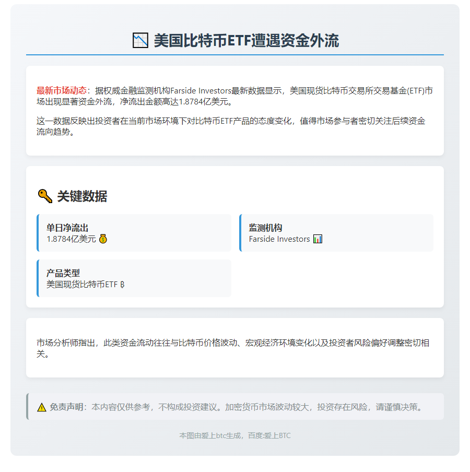This screenshot has width=470, height=472.
Task: Click the blue accent bar beside 单日净流出
Action: [39, 233]
